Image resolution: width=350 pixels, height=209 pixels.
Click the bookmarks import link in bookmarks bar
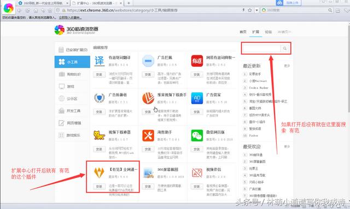point(70,17)
